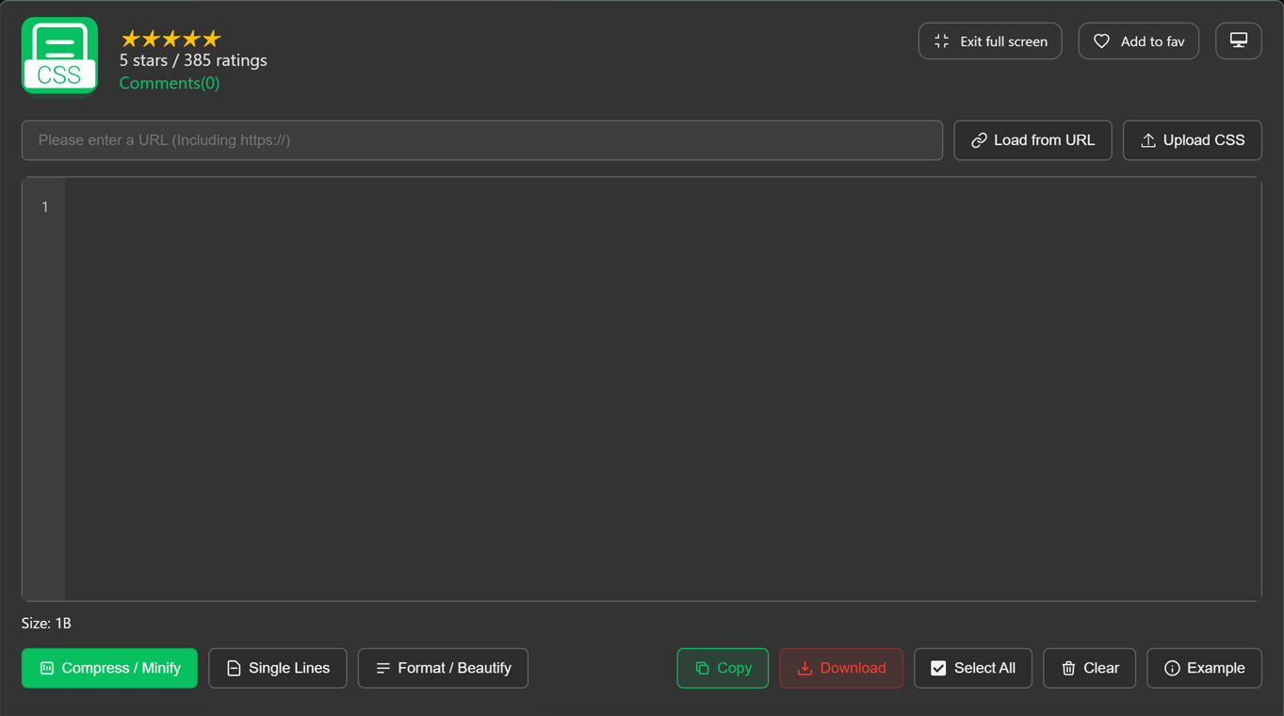Click the upload arrow icon on Upload CSS
The height and width of the screenshot is (716, 1284).
point(1148,139)
